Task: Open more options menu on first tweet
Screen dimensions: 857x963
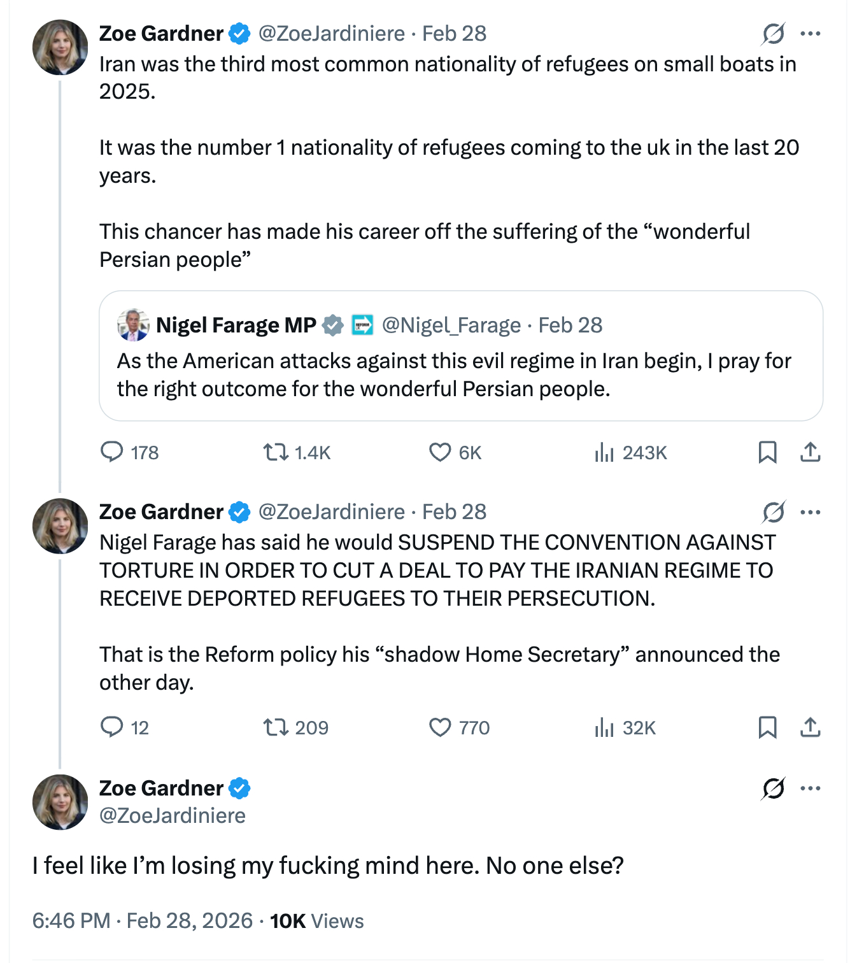Action: (x=810, y=34)
